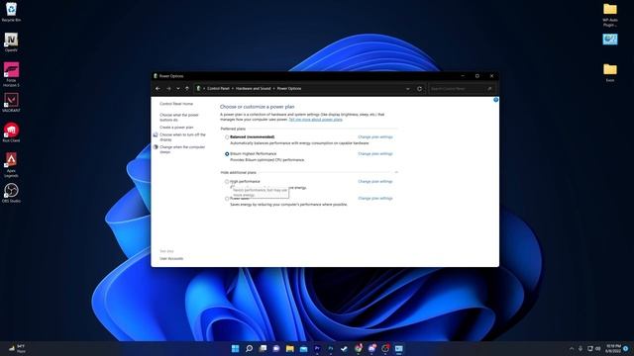Click the microphone tray icon
This screenshot has width=634, height=356.
tap(581, 348)
